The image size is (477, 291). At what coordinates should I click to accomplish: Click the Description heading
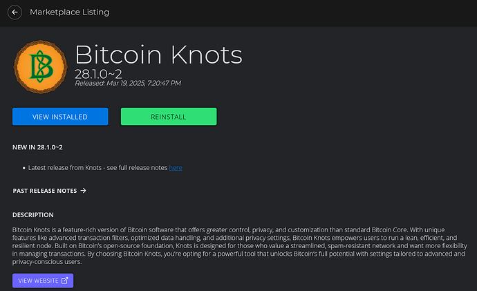tap(33, 215)
